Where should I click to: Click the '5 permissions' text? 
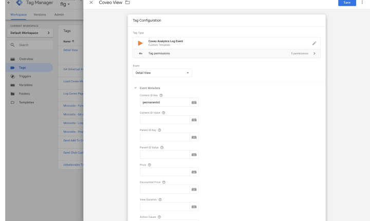300,53
